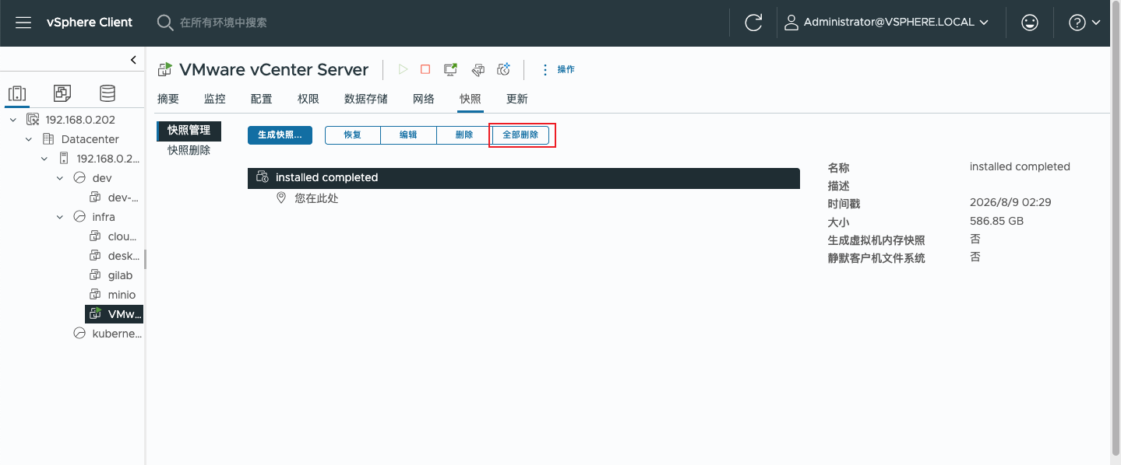The image size is (1121, 465).
Task: Click the vSphere Client title
Action: click(90, 23)
